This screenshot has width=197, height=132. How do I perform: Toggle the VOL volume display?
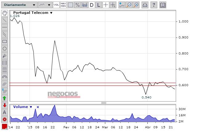[56, 5]
